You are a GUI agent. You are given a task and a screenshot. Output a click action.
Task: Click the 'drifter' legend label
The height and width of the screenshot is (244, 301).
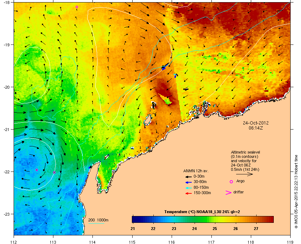pos(238,192)
